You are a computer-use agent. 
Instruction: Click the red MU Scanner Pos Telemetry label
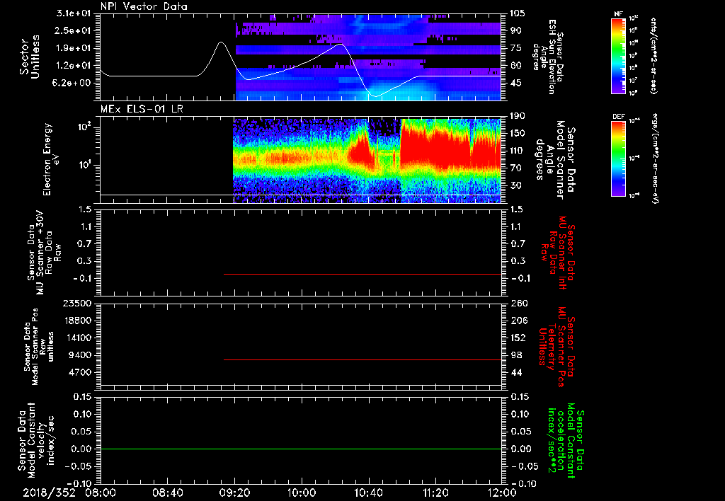[x=558, y=346]
